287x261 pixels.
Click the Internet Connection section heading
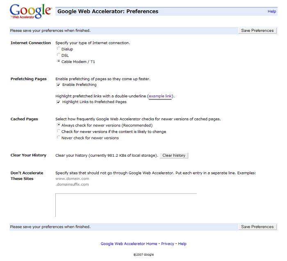click(31, 43)
